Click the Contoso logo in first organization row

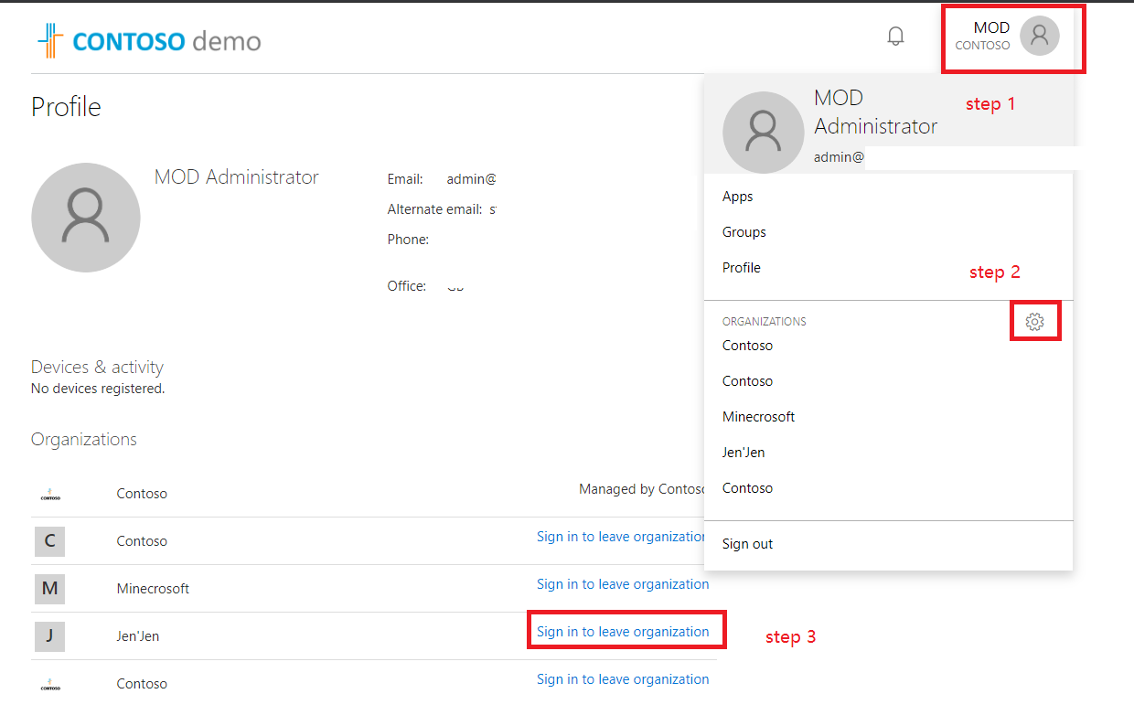point(50,495)
